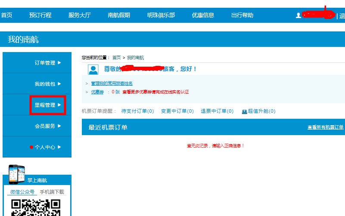
Task: Click the upgrade icon beside 超值升舱
Action: click(245, 111)
